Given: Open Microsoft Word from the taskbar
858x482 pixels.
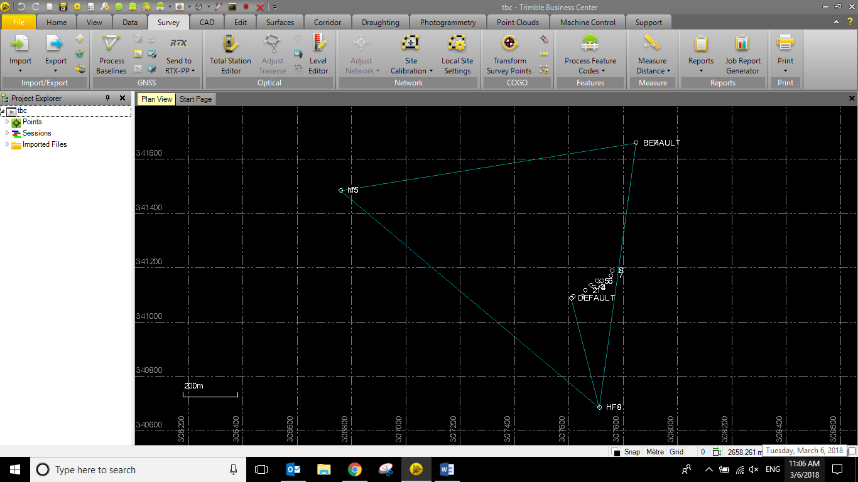Looking at the screenshot, I should click(447, 469).
